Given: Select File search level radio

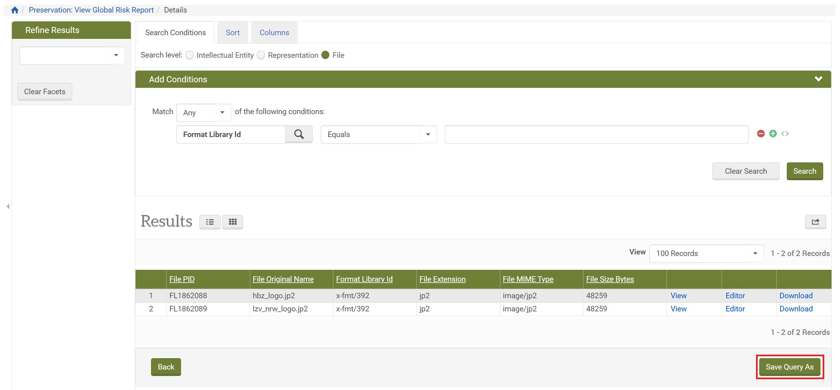Looking at the screenshot, I should point(325,55).
